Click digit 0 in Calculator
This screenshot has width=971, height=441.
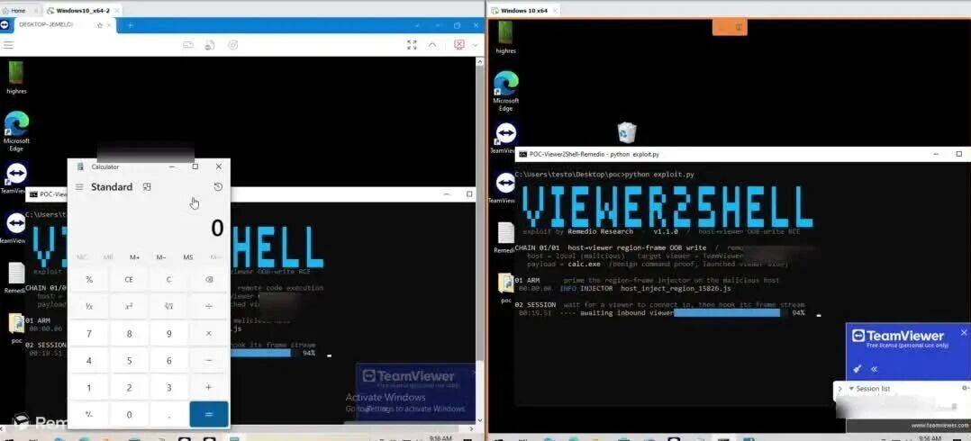[129, 414]
